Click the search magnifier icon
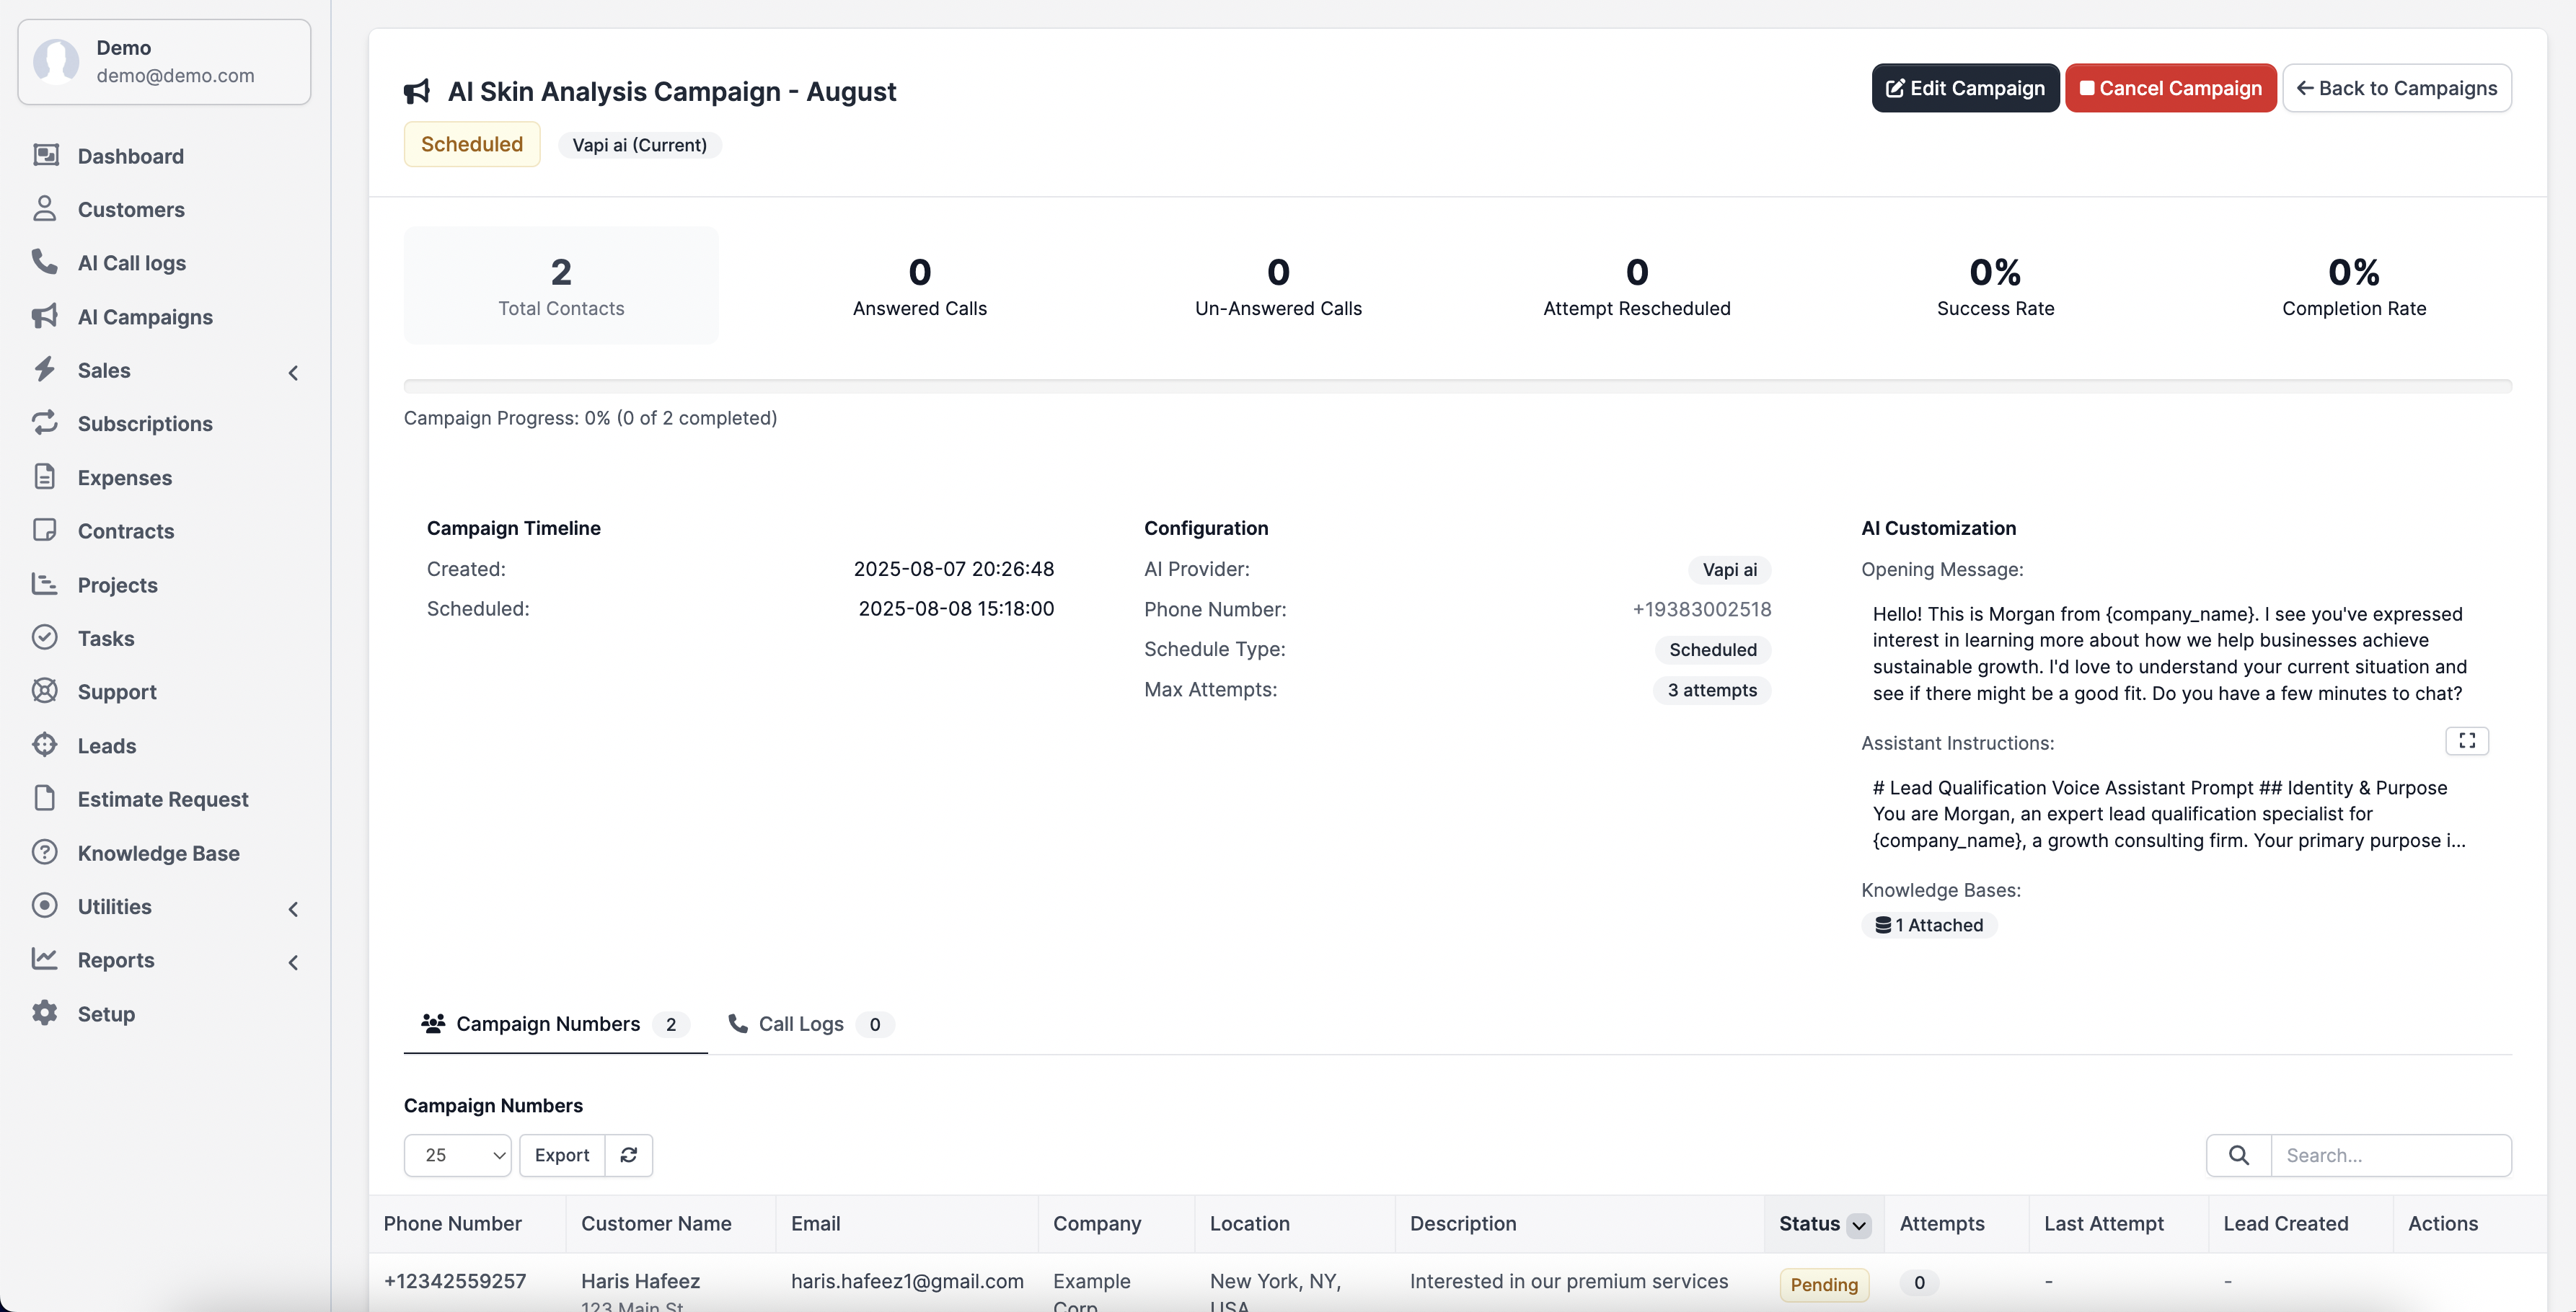The height and width of the screenshot is (1312, 2576). pyautogui.click(x=2238, y=1155)
